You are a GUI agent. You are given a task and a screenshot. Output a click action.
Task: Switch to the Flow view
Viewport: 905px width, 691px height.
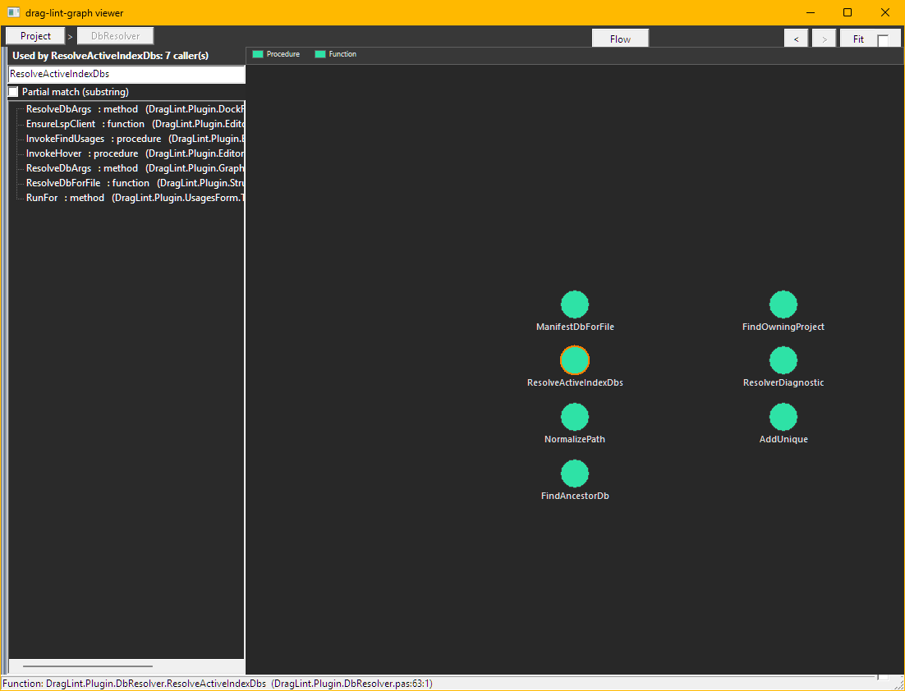621,39
